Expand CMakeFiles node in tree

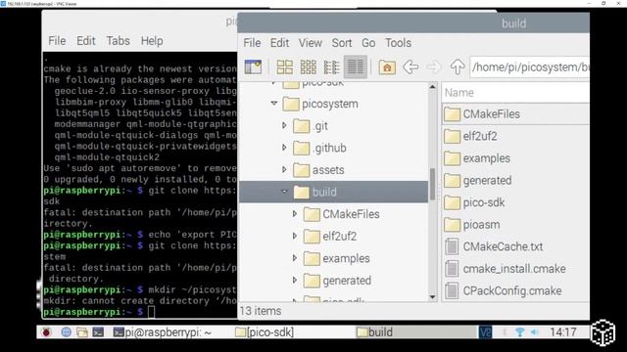295,214
